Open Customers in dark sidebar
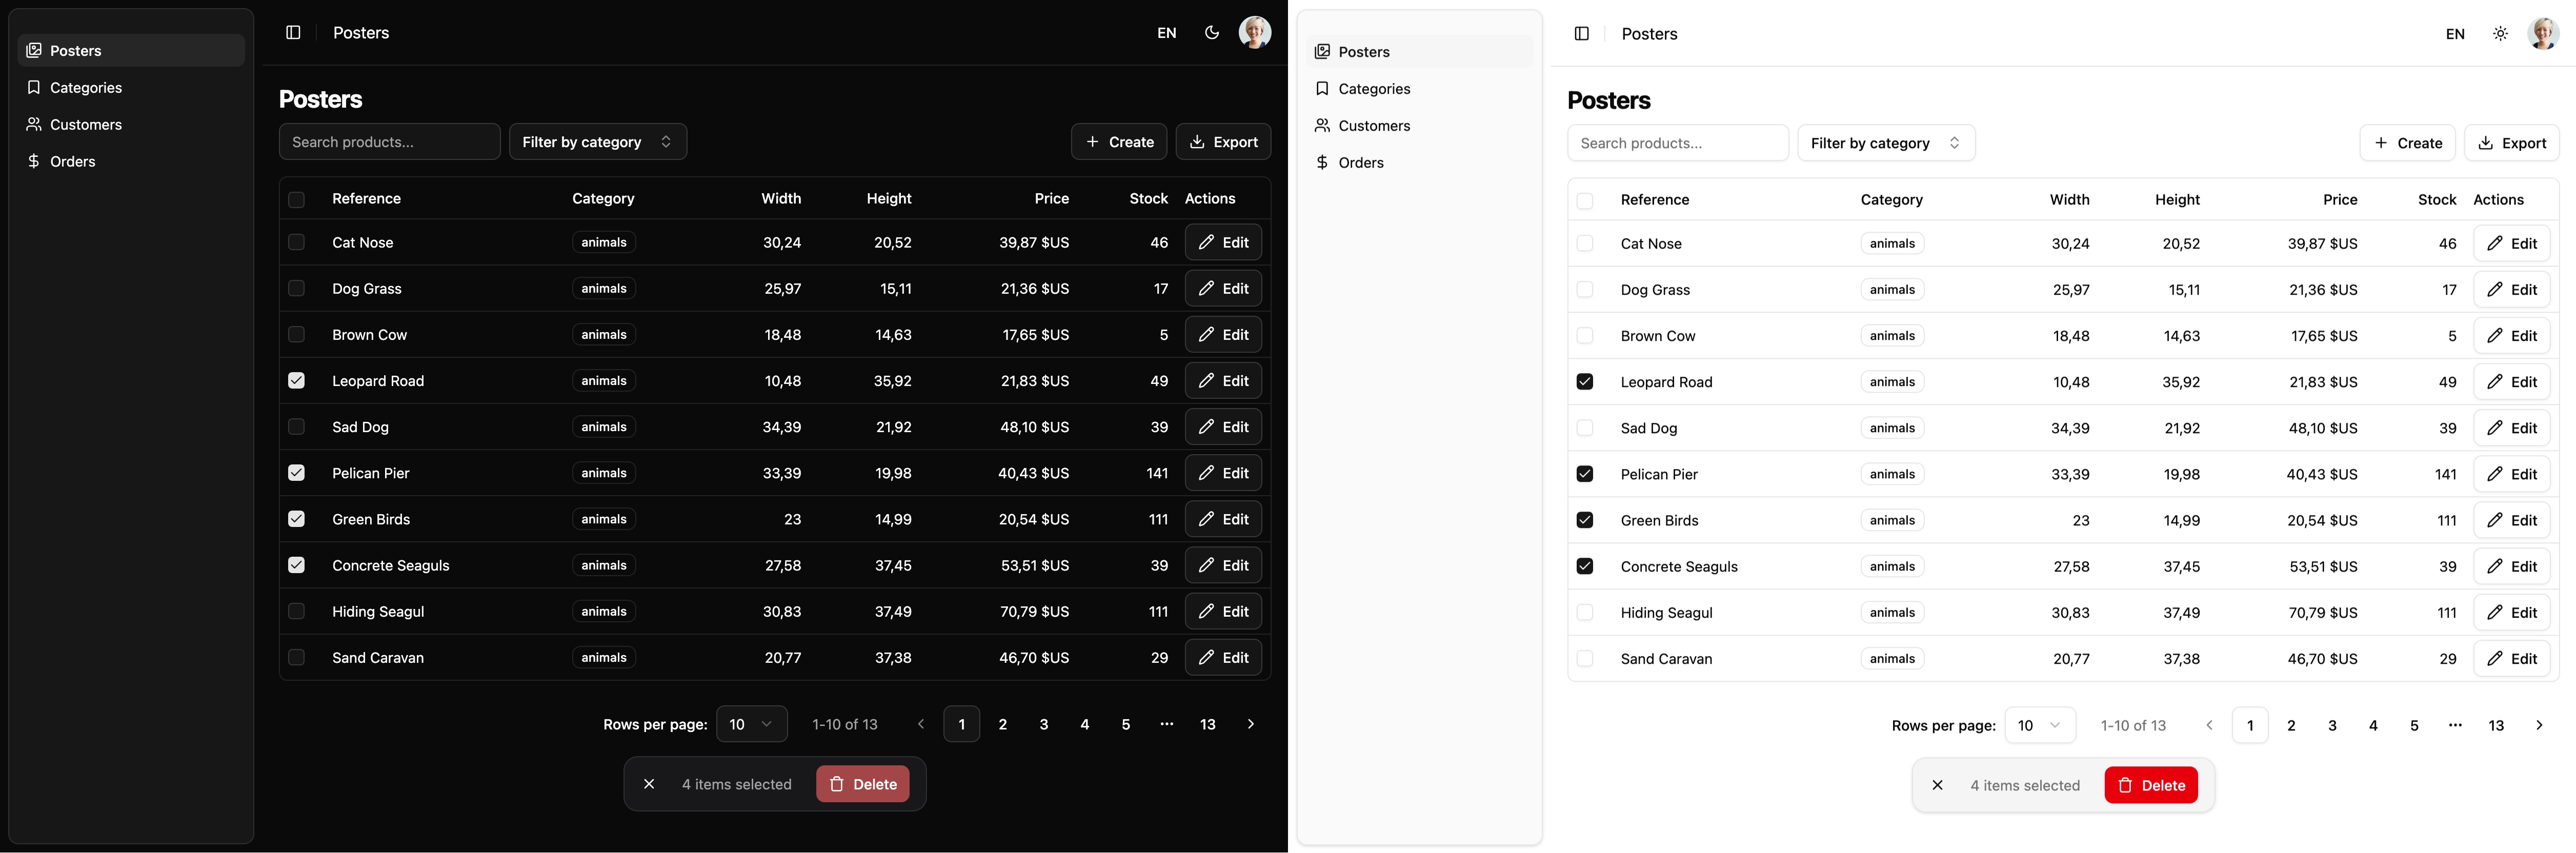The image size is (2576, 853). coord(85,125)
